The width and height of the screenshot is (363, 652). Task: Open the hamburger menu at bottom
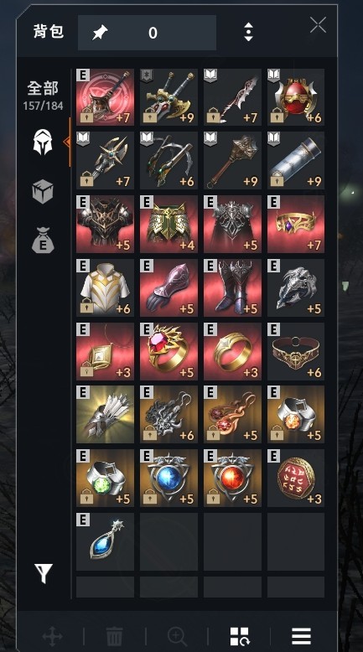coord(302,636)
